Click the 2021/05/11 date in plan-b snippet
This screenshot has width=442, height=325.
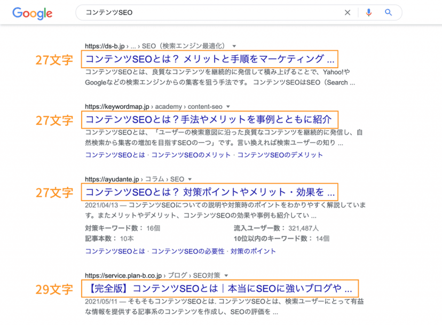pos(101,302)
